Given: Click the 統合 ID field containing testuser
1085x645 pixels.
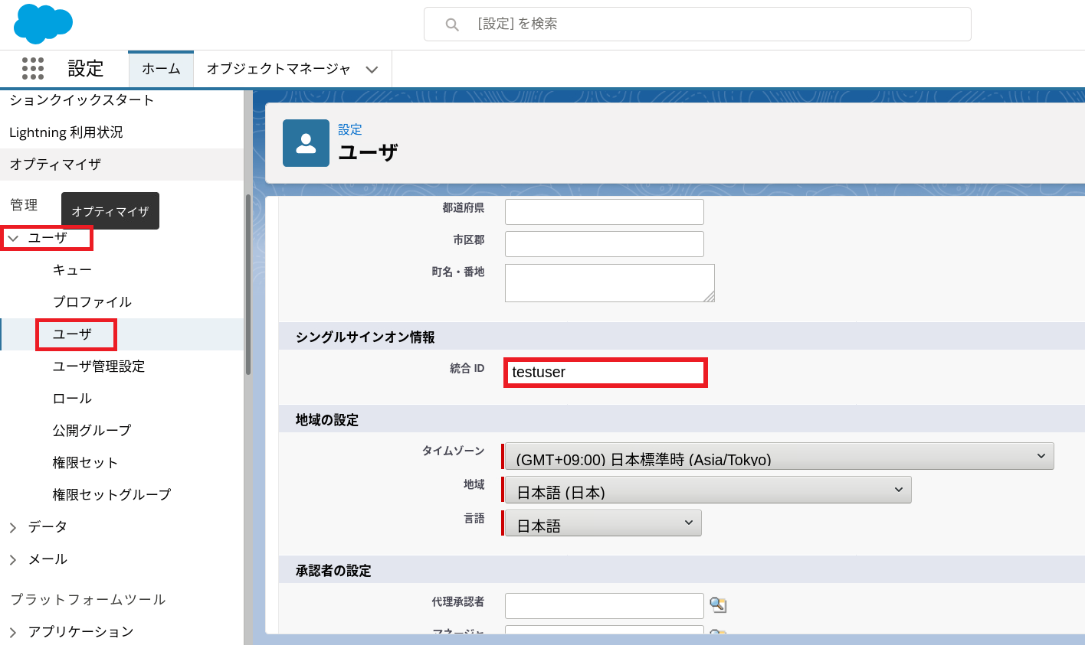Looking at the screenshot, I should (x=605, y=373).
